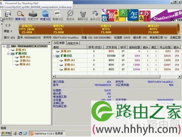Go to the previous disk arrow
Screen dimensions: 182x137
pos(6,25)
